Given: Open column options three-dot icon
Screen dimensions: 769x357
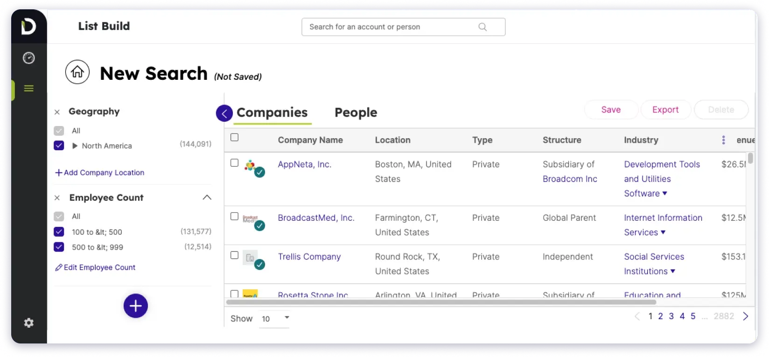Looking at the screenshot, I should tap(724, 140).
